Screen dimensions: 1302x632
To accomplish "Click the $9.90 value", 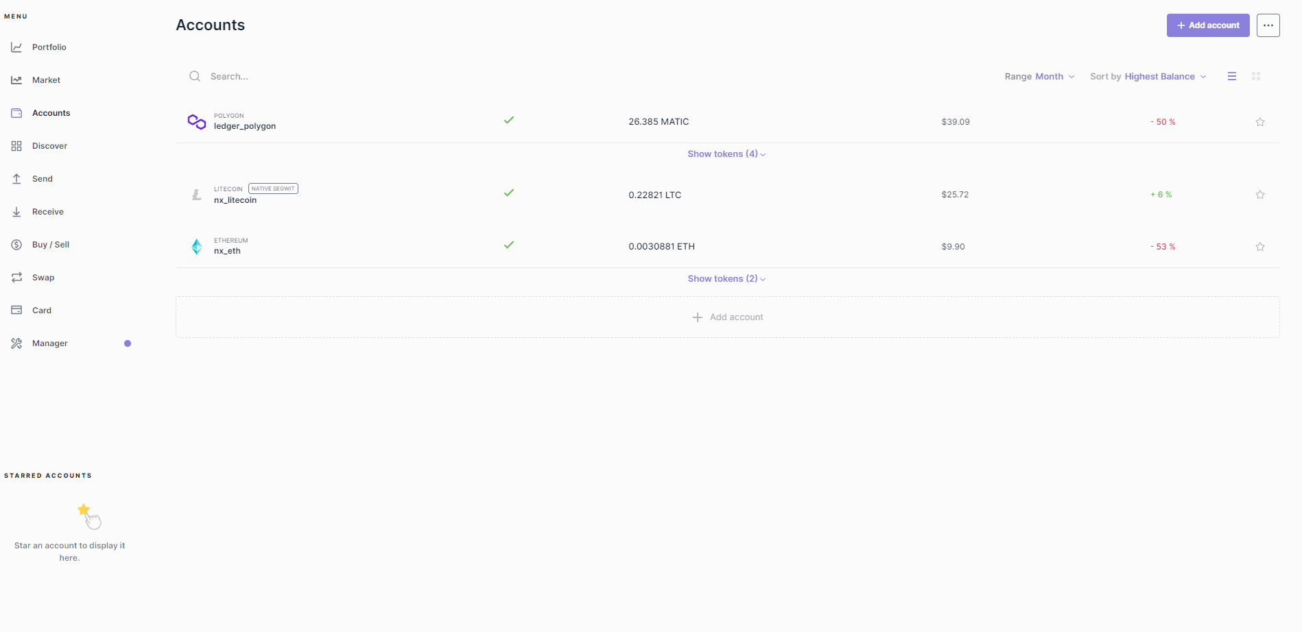I will 953,247.
